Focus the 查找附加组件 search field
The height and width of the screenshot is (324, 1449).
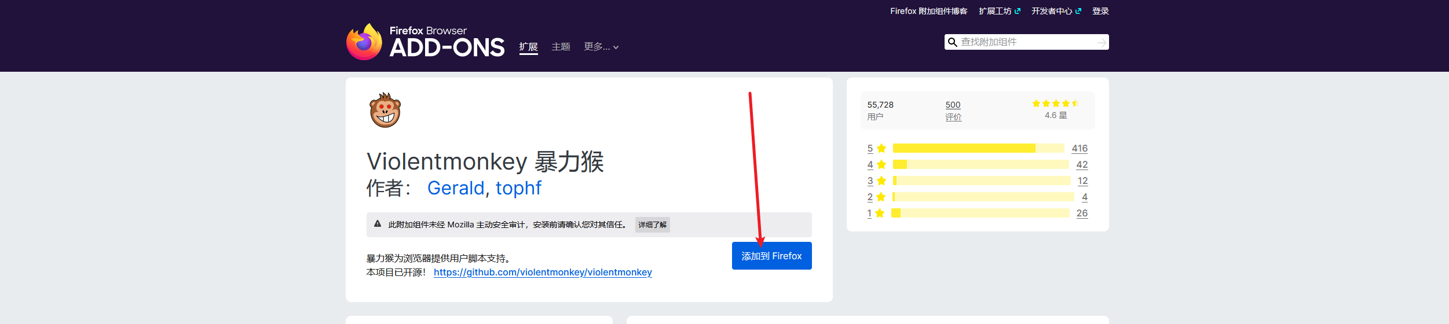(x=1027, y=42)
